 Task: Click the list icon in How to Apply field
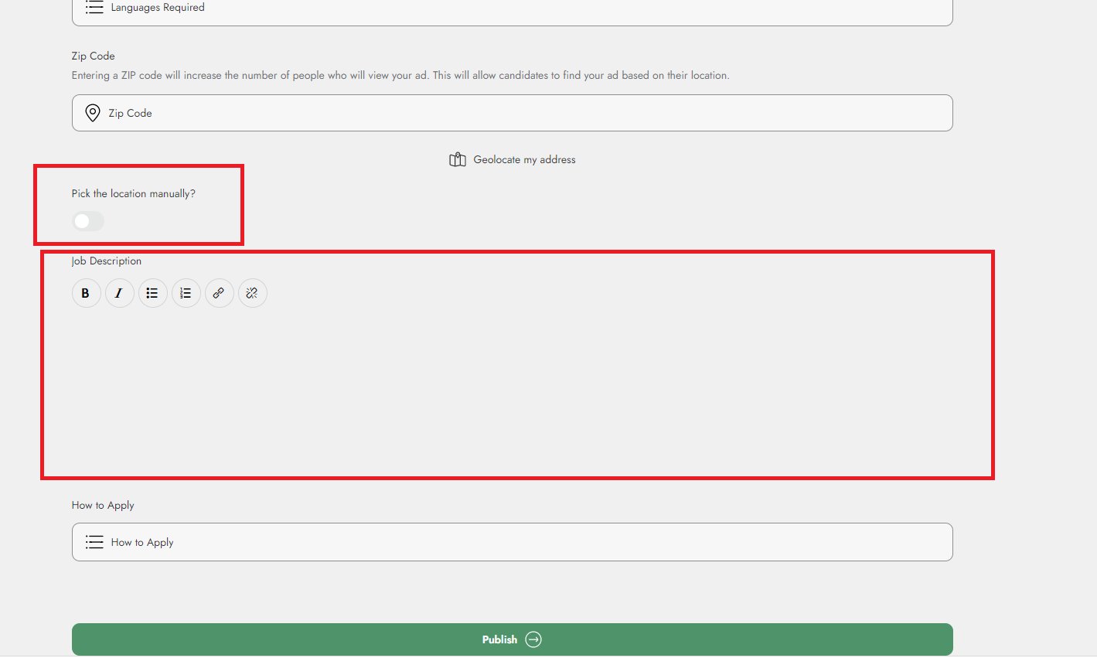click(x=94, y=542)
